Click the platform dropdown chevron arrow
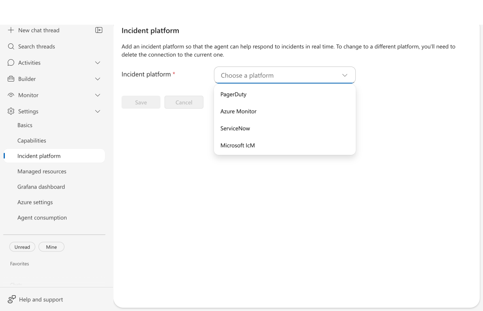This screenshot has height=311, width=483. point(345,75)
